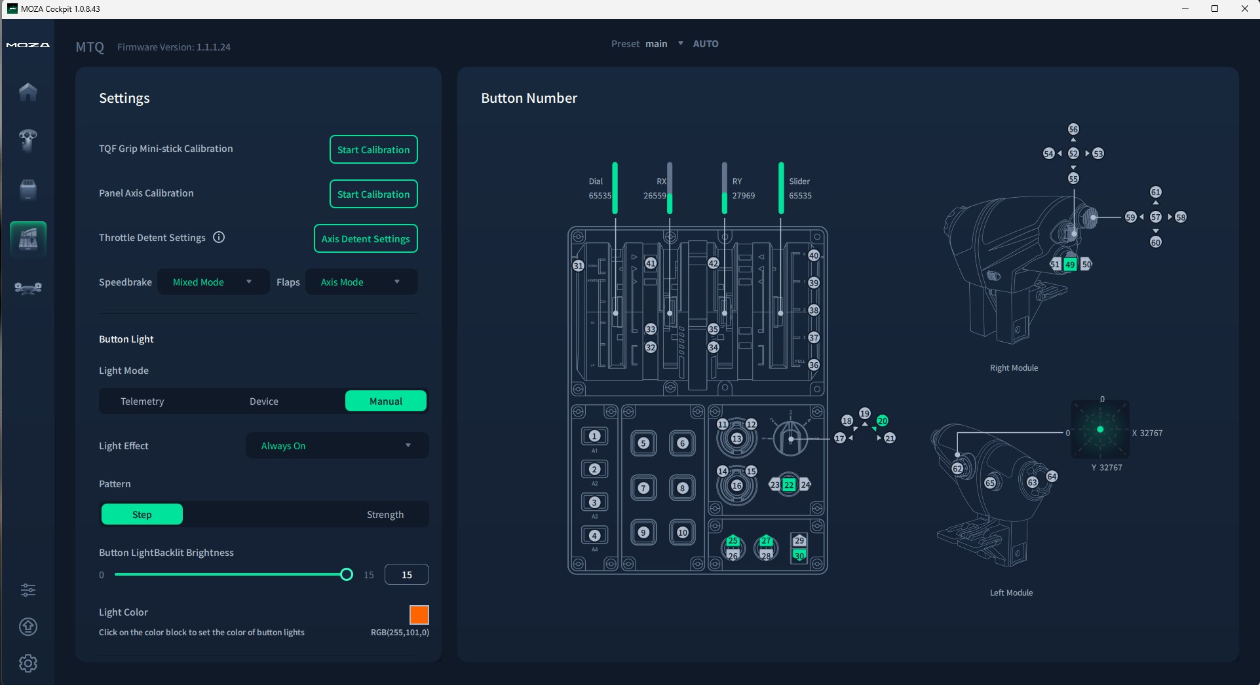The image size is (1260, 685).
Task: Open the sliders adjustment icon in sidebar
Action: pyautogui.click(x=28, y=590)
